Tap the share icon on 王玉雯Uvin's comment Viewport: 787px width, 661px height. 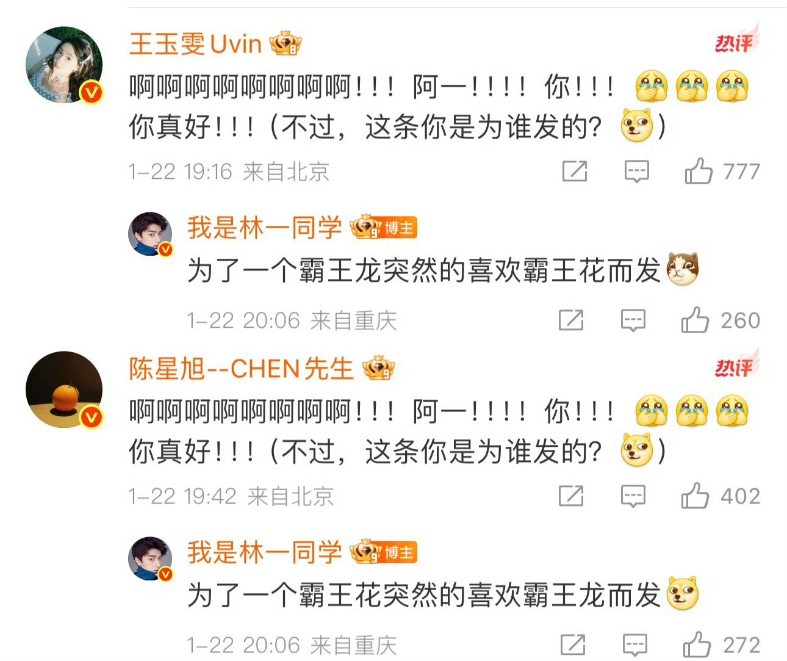575,171
